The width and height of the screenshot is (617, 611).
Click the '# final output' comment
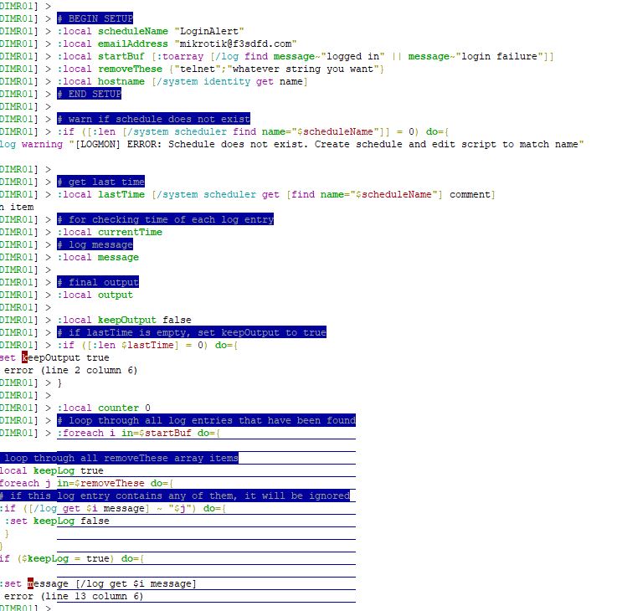[98, 282]
